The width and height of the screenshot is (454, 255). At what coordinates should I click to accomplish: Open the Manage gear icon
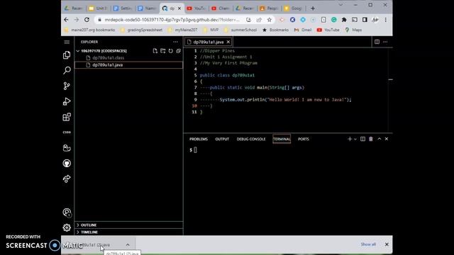click(x=67, y=228)
